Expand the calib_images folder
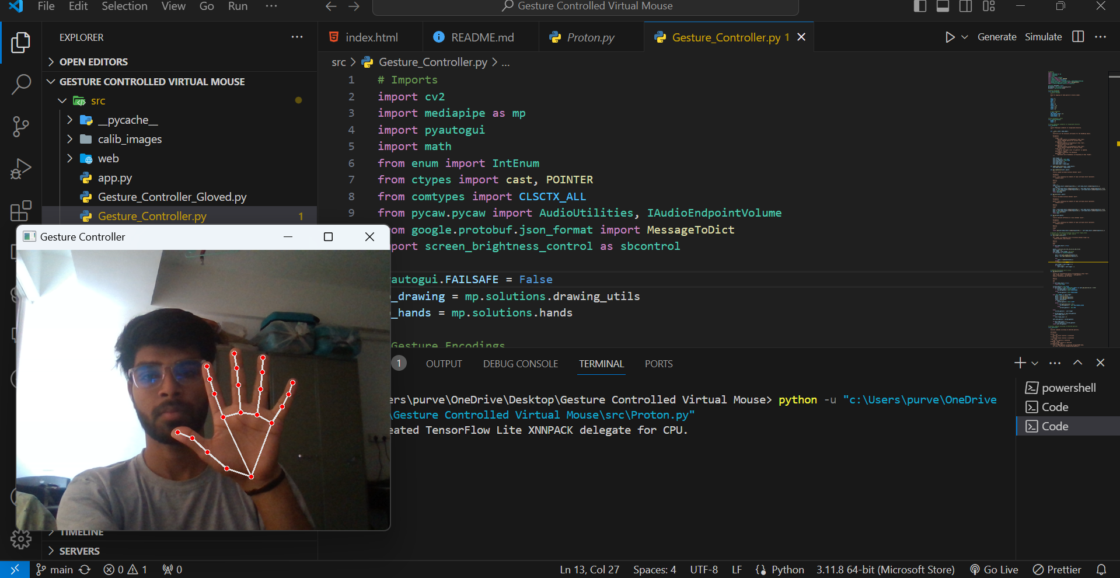 coord(130,139)
